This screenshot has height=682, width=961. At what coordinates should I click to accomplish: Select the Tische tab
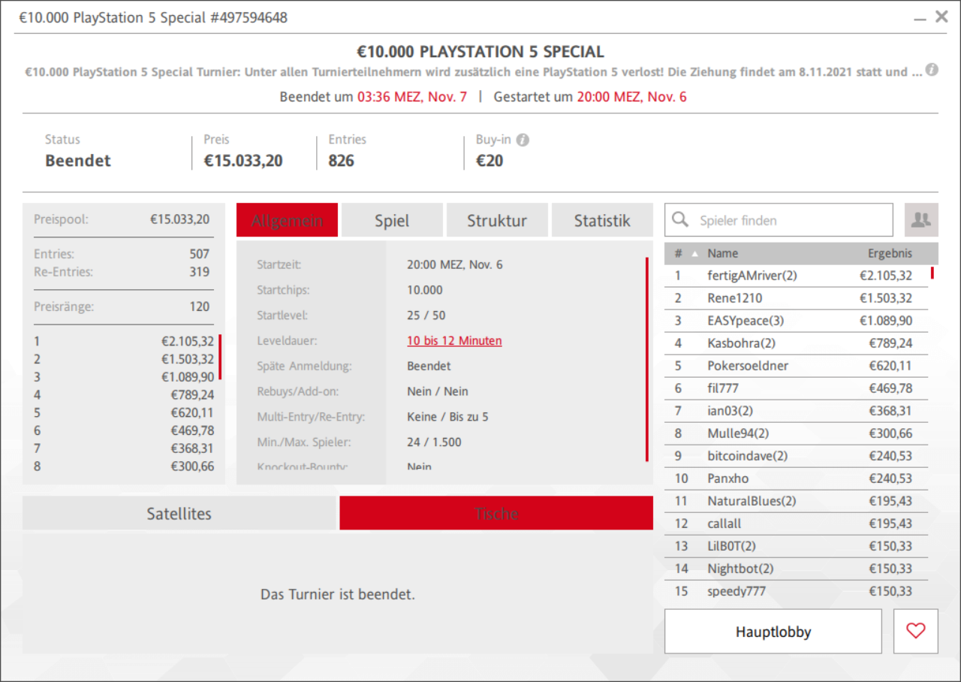point(496,513)
